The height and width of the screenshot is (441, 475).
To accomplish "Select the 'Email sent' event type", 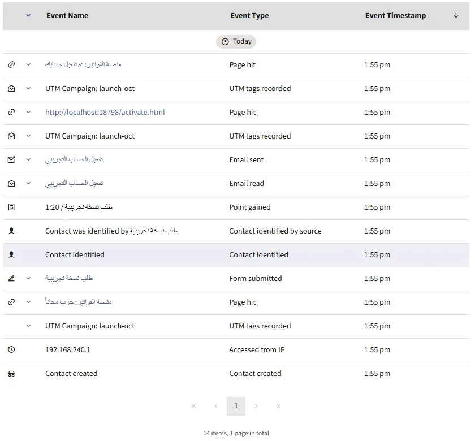I will tap(247, 159).
